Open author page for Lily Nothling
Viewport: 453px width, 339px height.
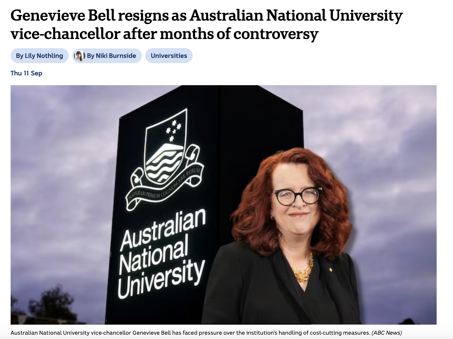click(x=39, y=56)
